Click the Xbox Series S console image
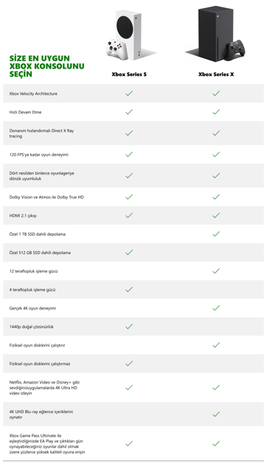The image size is (267, 464). point(130,35)
